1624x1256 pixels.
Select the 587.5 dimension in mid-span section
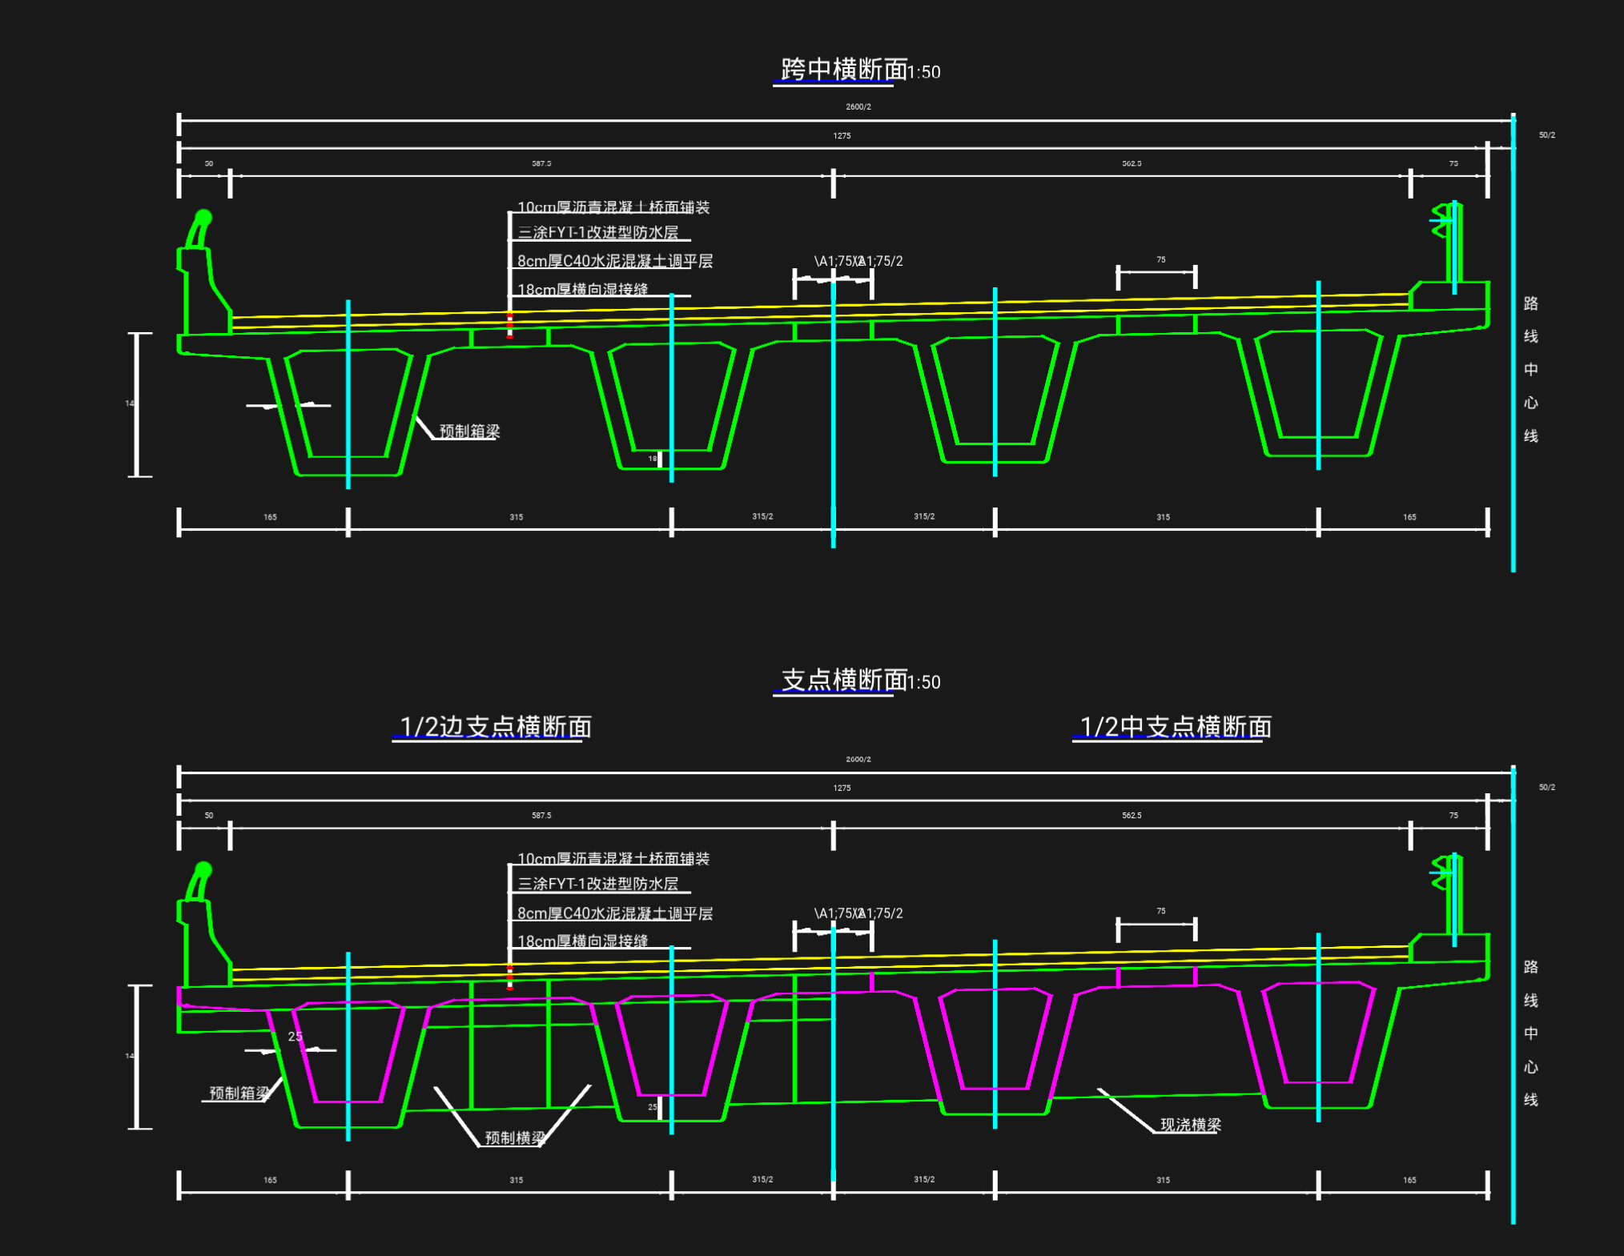coord(541,163)
